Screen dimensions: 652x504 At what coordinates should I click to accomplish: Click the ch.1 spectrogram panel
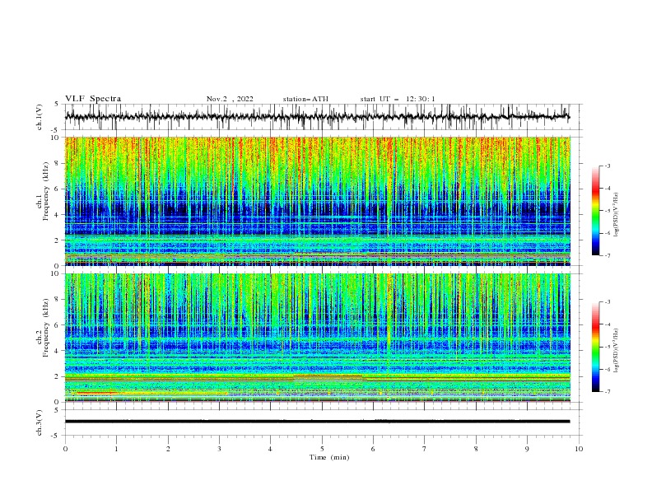click(317, 201)
